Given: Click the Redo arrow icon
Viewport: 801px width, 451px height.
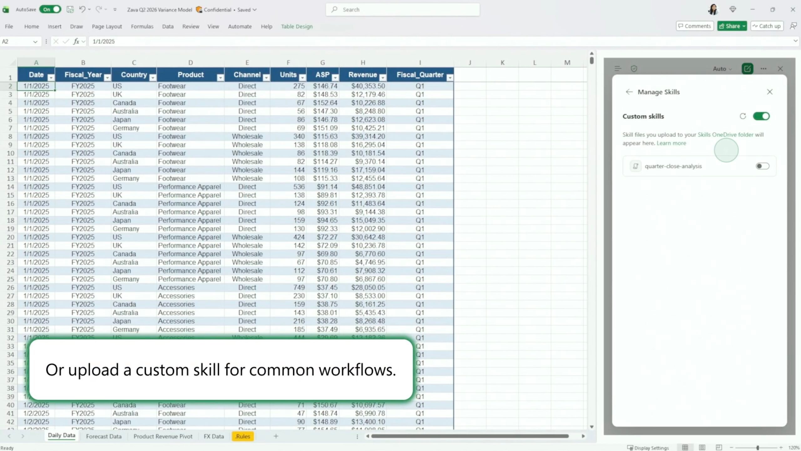Looking at the screenshot, I should click(99, 9).
